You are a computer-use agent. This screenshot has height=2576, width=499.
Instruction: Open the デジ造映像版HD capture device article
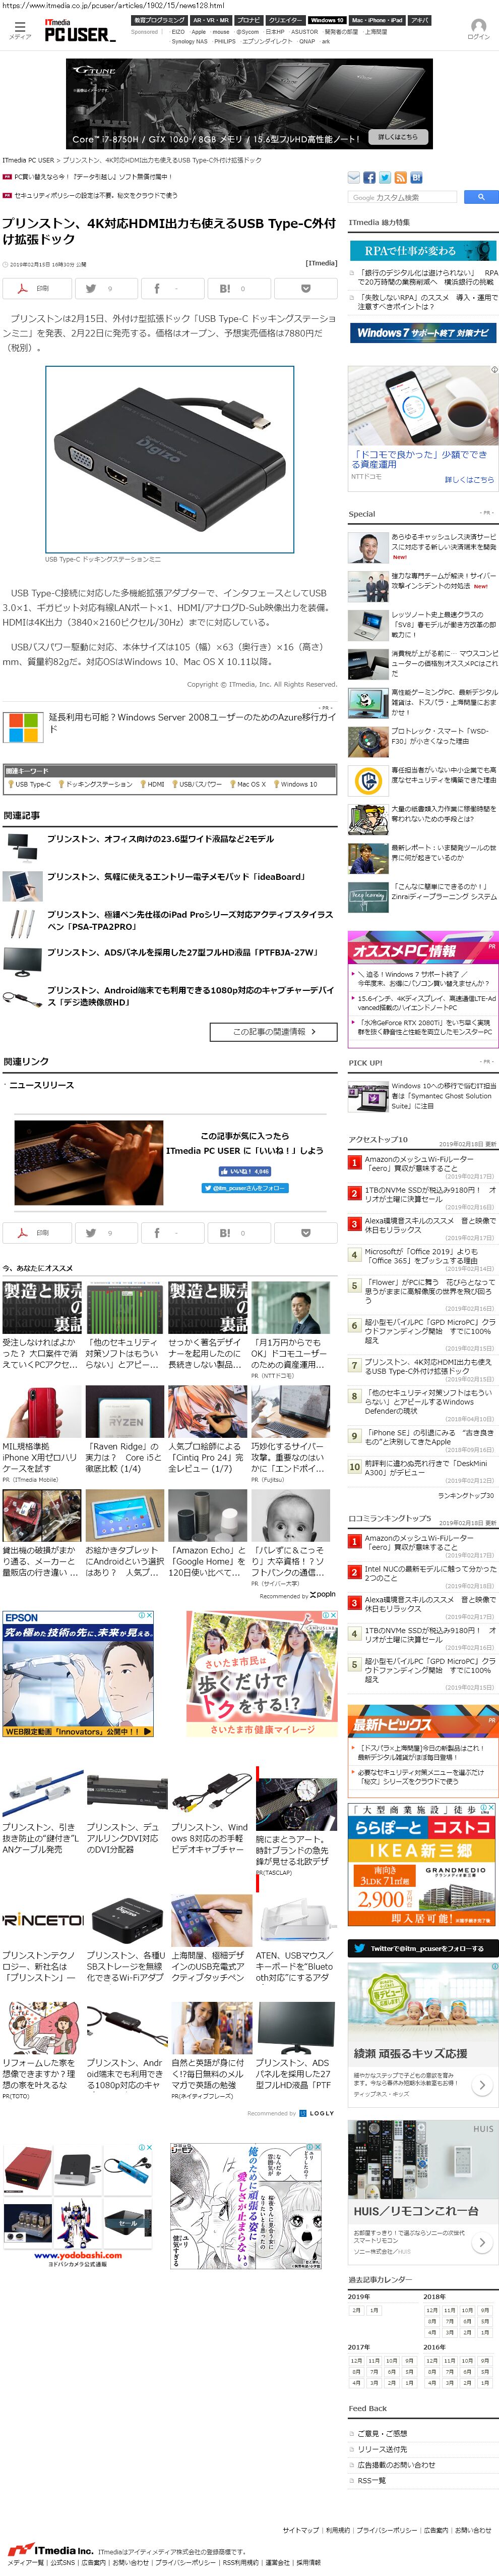190,996
